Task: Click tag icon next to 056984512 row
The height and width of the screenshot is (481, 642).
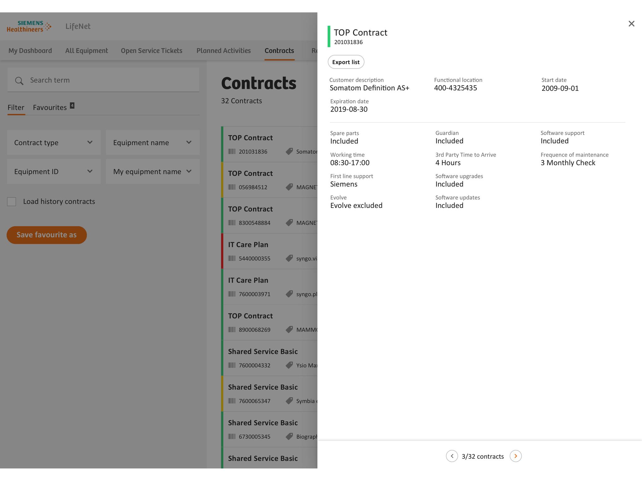Action: click(x=289, y=187)
